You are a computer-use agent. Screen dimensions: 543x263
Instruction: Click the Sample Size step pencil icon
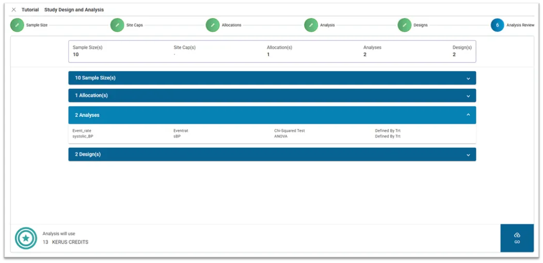tap(17, 25)
